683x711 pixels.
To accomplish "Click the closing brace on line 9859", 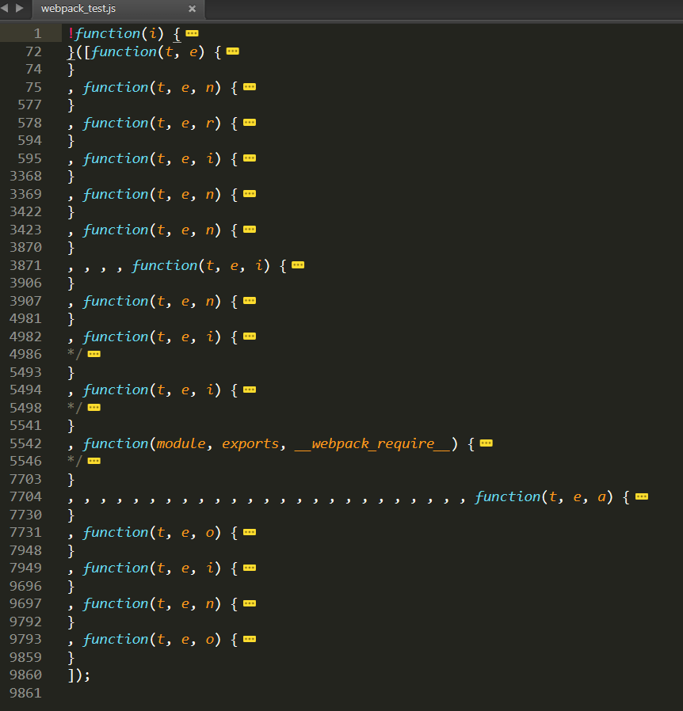I will (x=71, y=657).
